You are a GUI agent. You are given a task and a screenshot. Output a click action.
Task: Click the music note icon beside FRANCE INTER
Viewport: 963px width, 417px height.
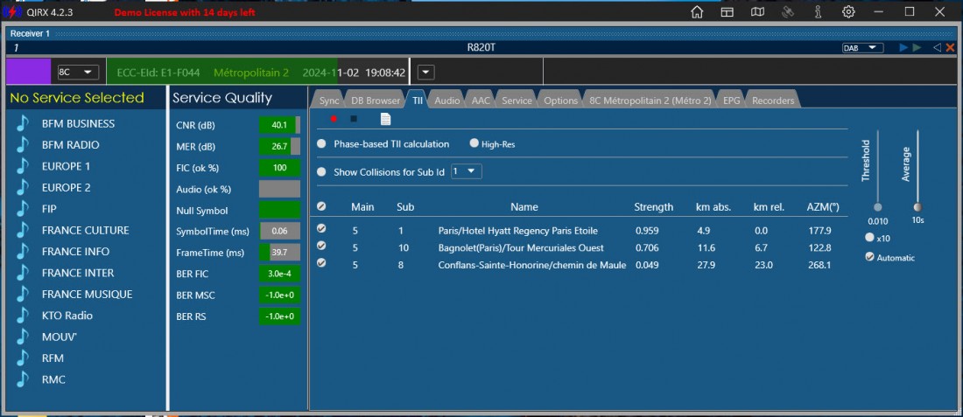pos(23,273)
